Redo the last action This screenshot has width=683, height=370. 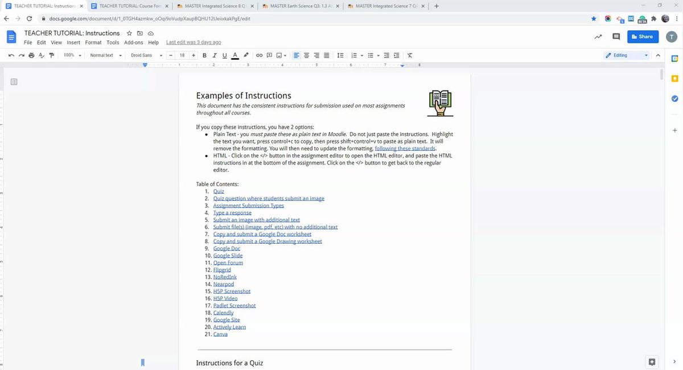(x=21, y=55)
